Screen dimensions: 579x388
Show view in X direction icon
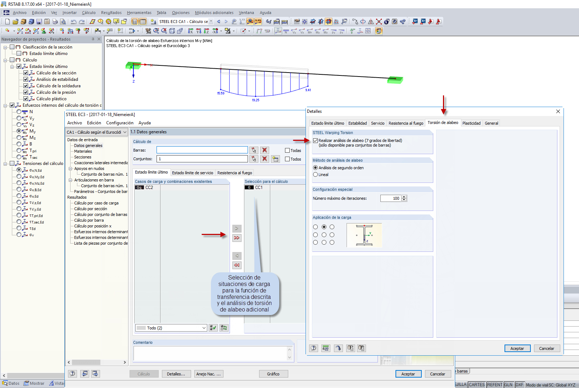(191, 31)
